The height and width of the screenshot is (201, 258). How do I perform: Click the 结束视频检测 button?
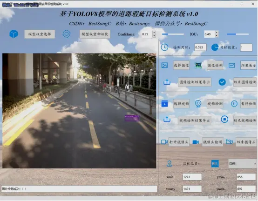pos(245,121)
